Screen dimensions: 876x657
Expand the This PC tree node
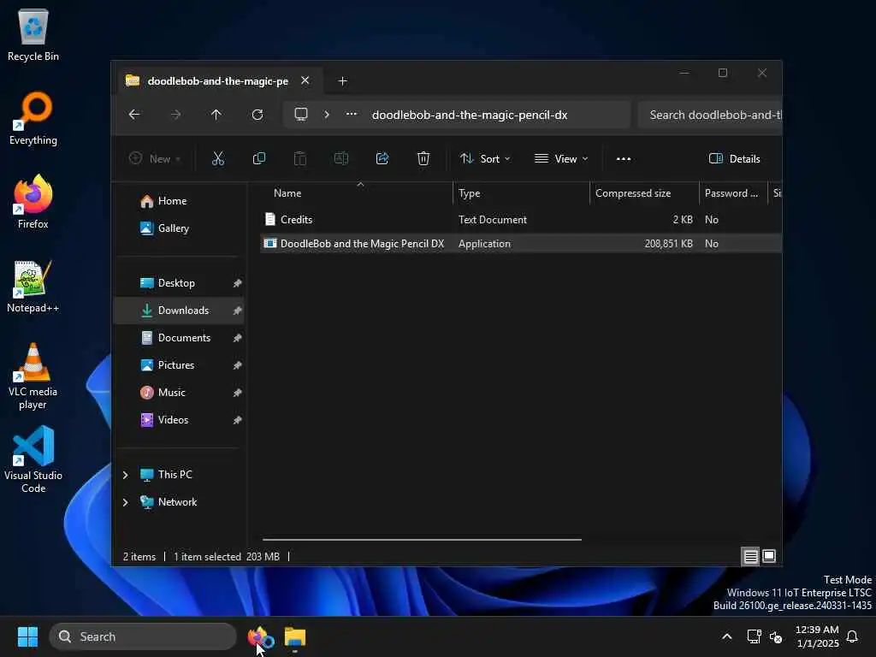125,475
